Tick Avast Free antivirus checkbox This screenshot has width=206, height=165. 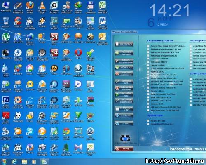tap(191, 46)
